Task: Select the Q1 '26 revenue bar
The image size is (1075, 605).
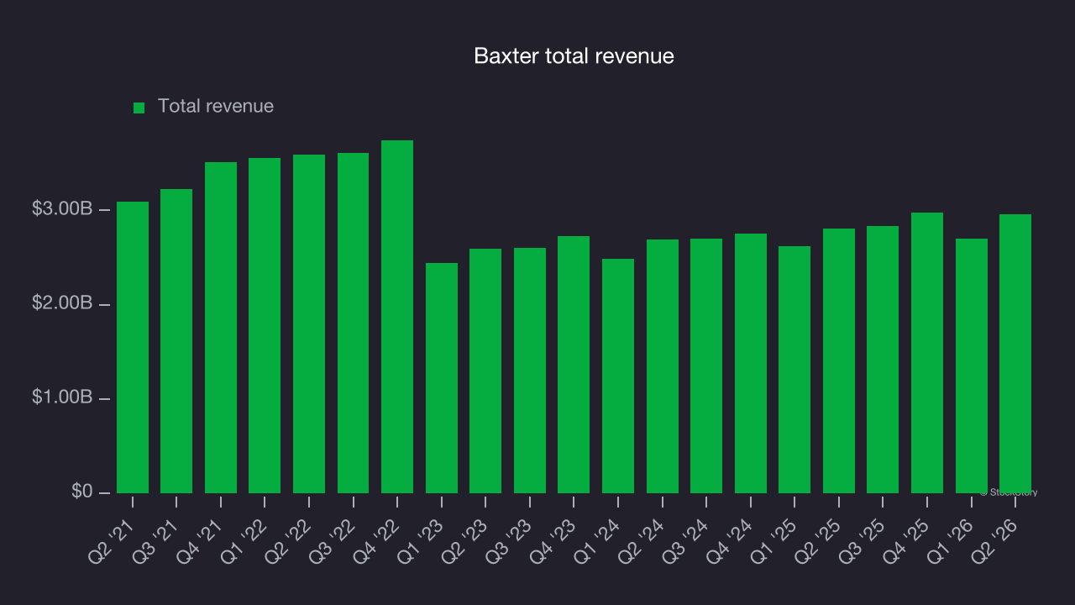Action: [972, 366]
